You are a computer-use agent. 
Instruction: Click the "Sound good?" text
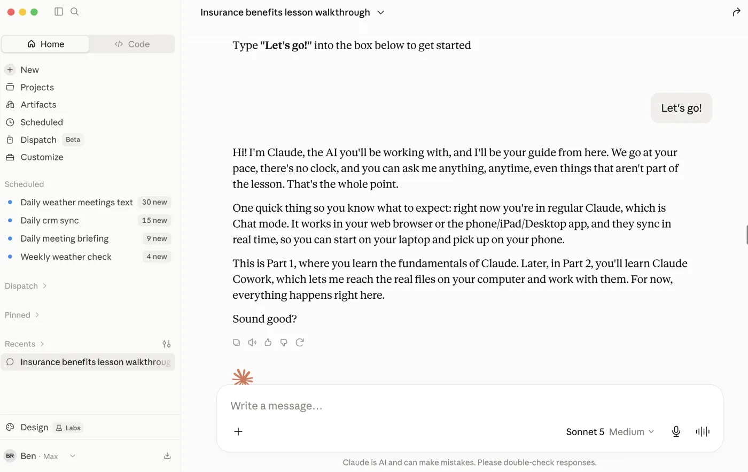264,319
